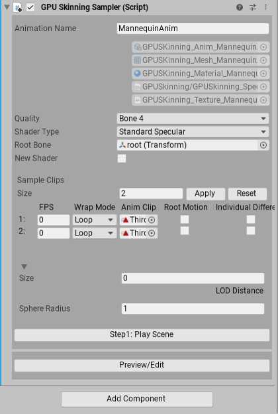Open object picker for GPUSKinning_Material_Mannequin
Image resolution: width=278 pixels, height=414 pixels.
click(x=263, y=74)
